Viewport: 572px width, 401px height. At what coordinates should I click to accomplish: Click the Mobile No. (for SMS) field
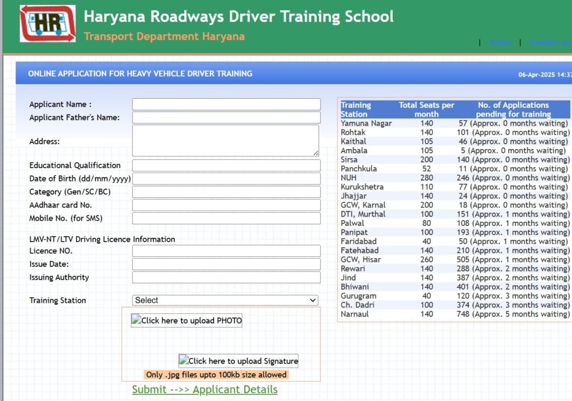point(226,218)
